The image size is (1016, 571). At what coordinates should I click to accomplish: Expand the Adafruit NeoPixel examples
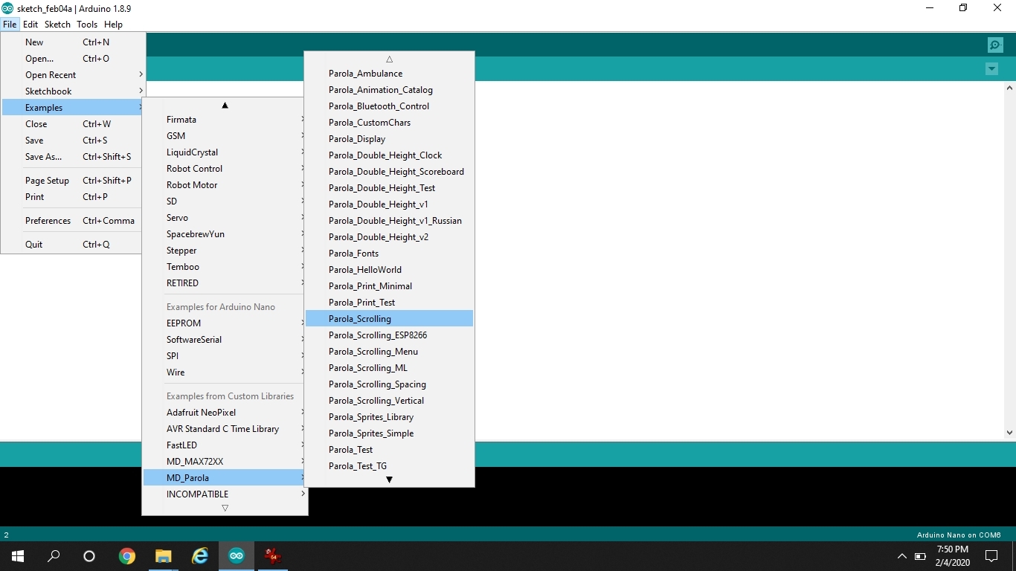225,413
